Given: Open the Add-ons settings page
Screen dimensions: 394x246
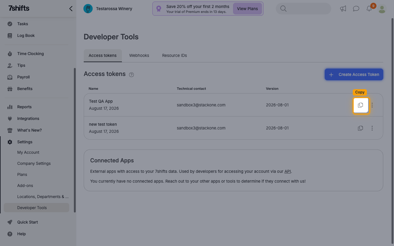Looking at the screenshot, I should point(25,185).
